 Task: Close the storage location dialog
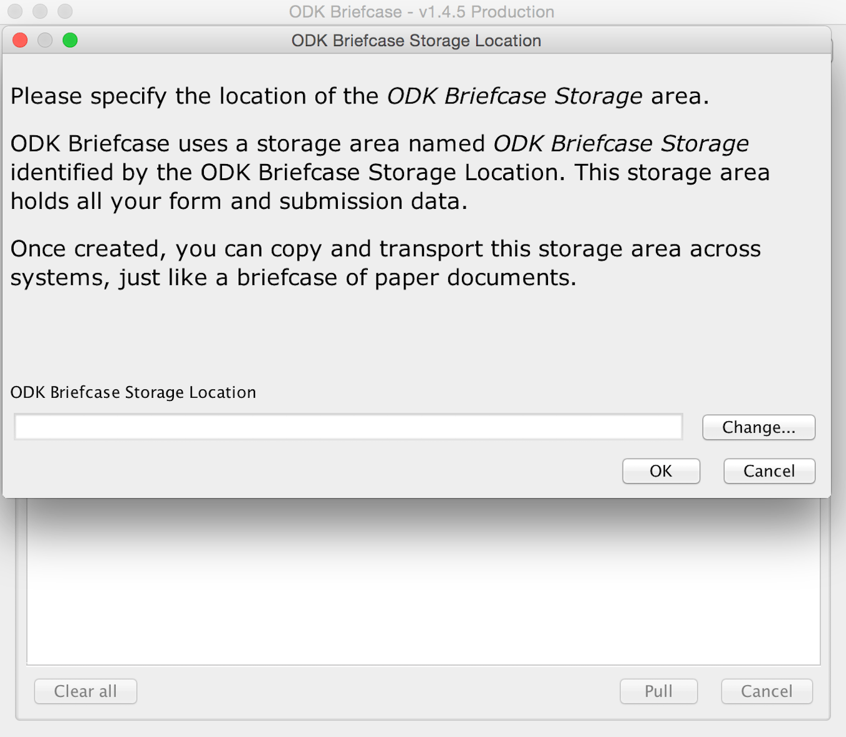pyautogui.click(x=19, y=40)
